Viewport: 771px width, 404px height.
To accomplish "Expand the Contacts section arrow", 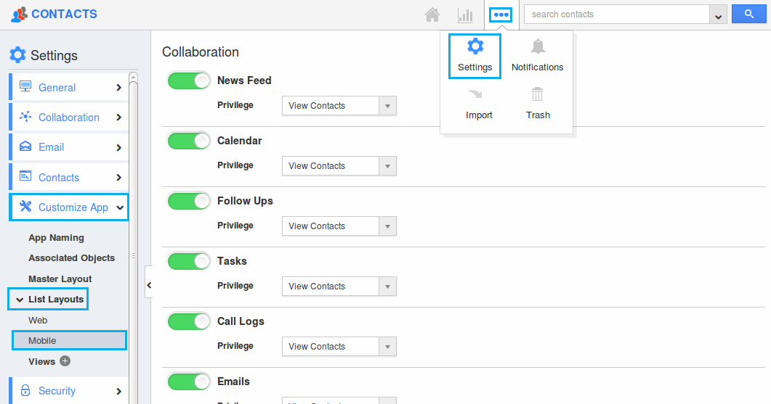I will [x=118, y=177].
